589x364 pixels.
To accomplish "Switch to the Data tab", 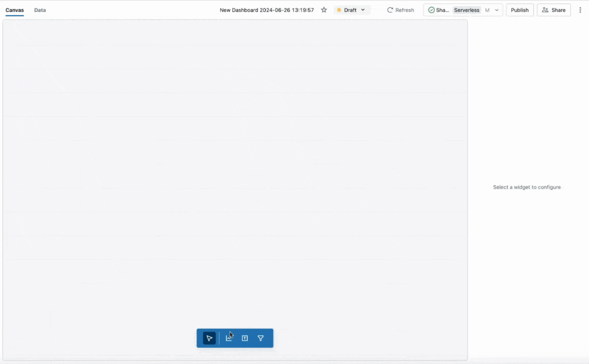I will coord(40,10).
